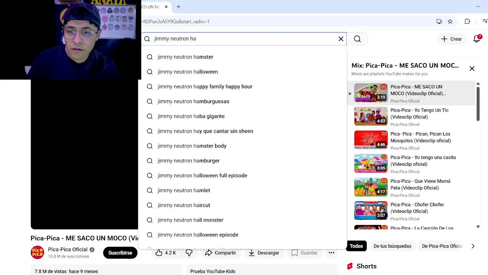The image size is (488, 275).
Task: Pick 'jimmy neutron hall monster' suggestion
Action: pyautogui.click(x=243, y=220)
